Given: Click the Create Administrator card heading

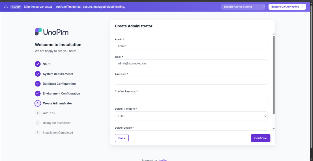Looking at the screenshot, I should (134, 26).
